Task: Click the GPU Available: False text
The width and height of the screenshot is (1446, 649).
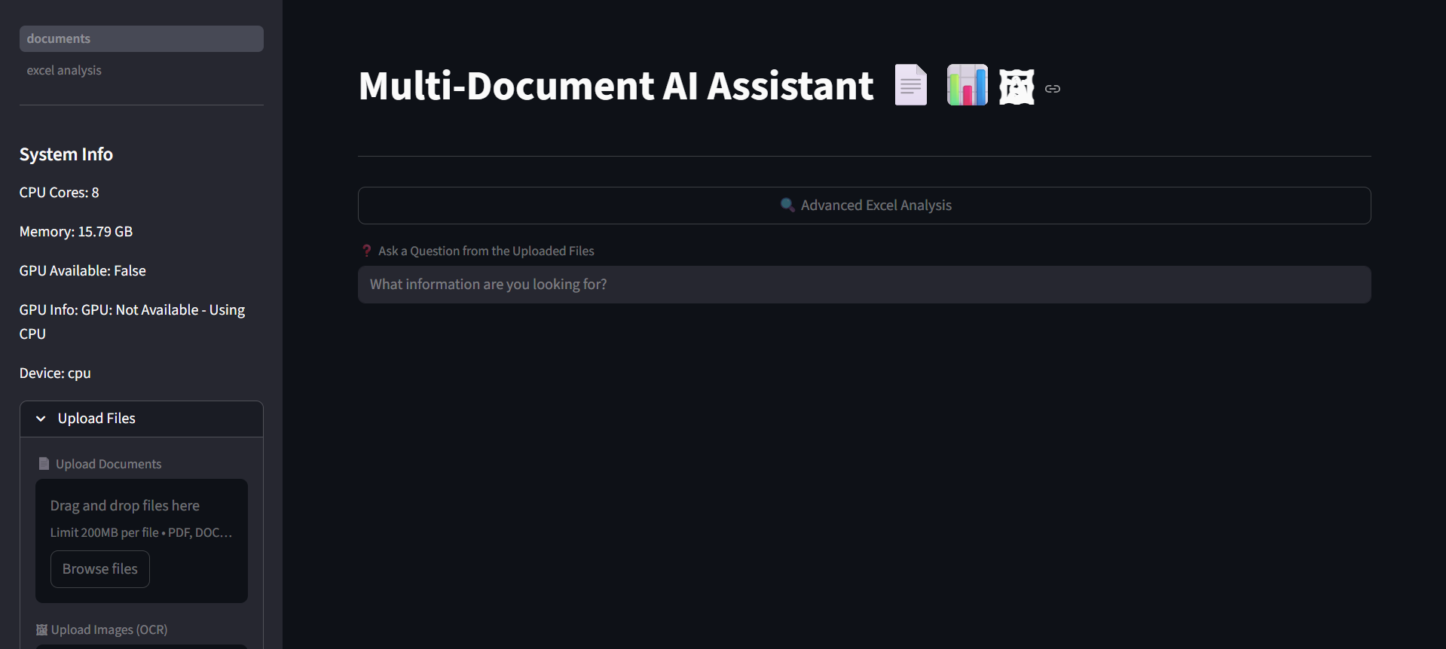Action: point(83,271)
